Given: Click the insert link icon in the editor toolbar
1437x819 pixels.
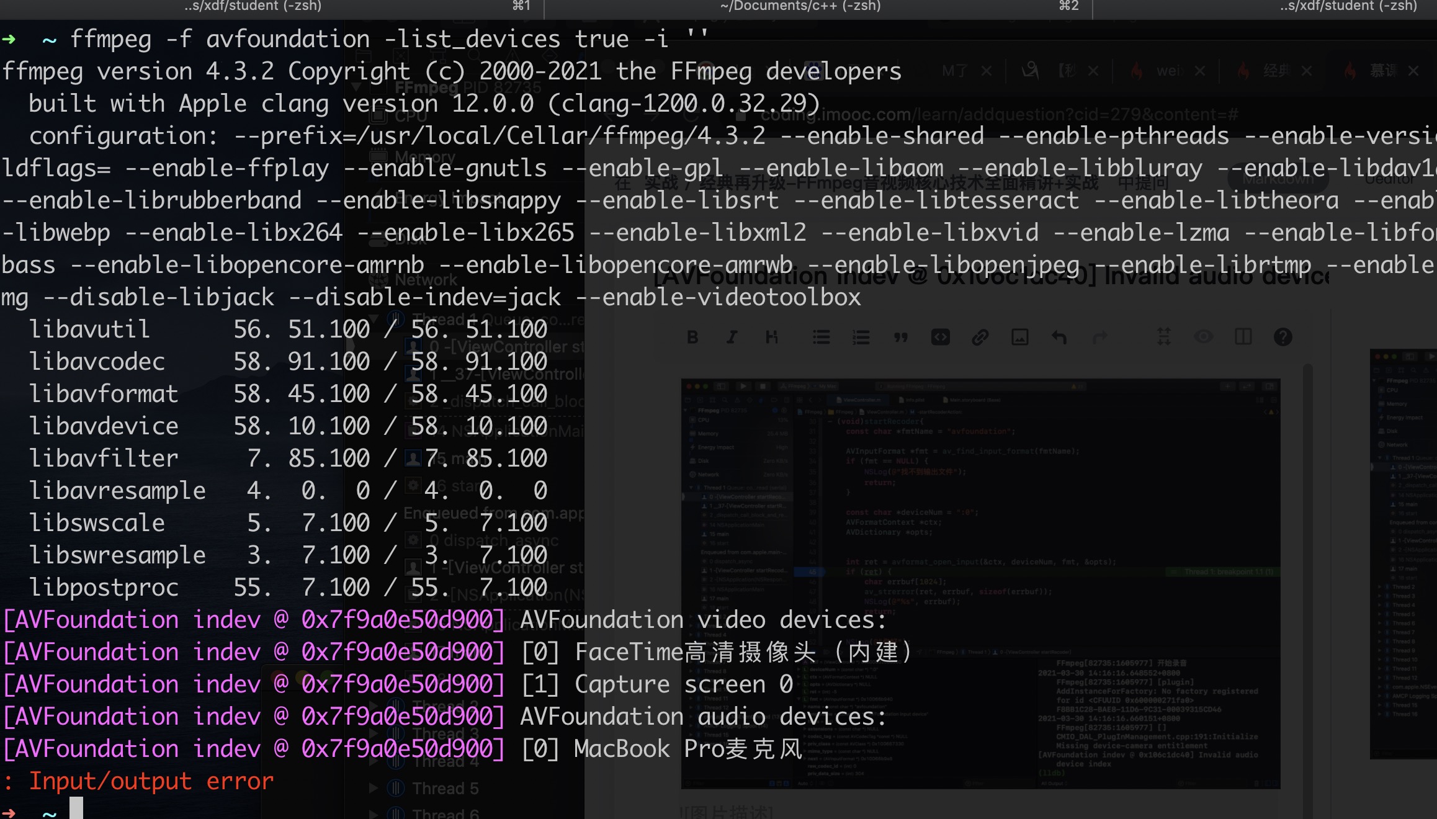Looking at the screenshot, I should click(x=980, y=337).
